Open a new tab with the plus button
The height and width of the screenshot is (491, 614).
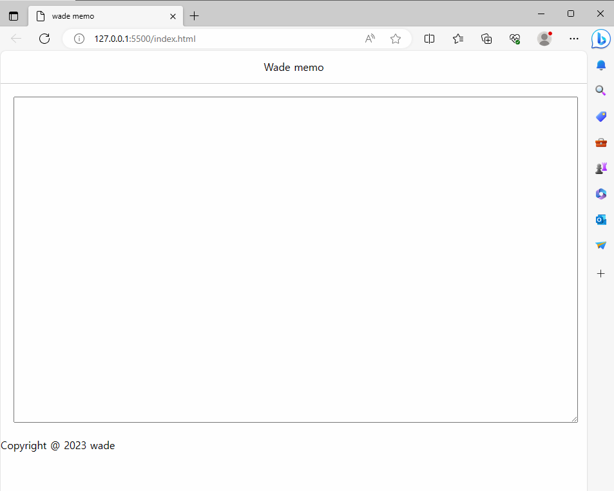coord(194,16)
